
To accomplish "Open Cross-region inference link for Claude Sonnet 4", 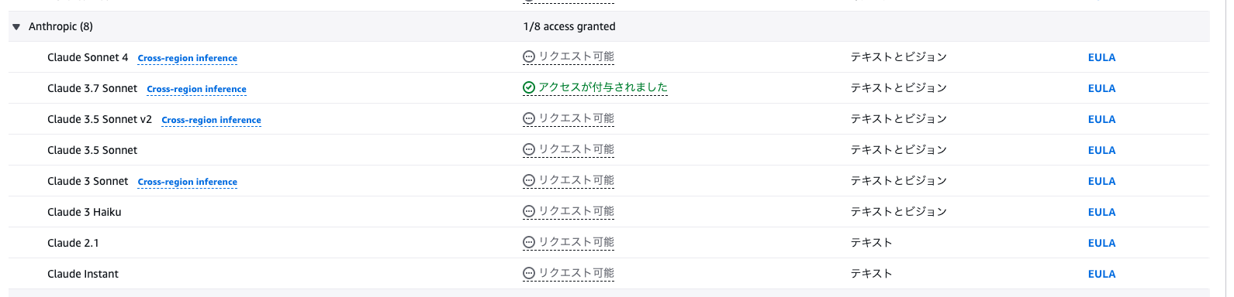I will click(188, 58).
